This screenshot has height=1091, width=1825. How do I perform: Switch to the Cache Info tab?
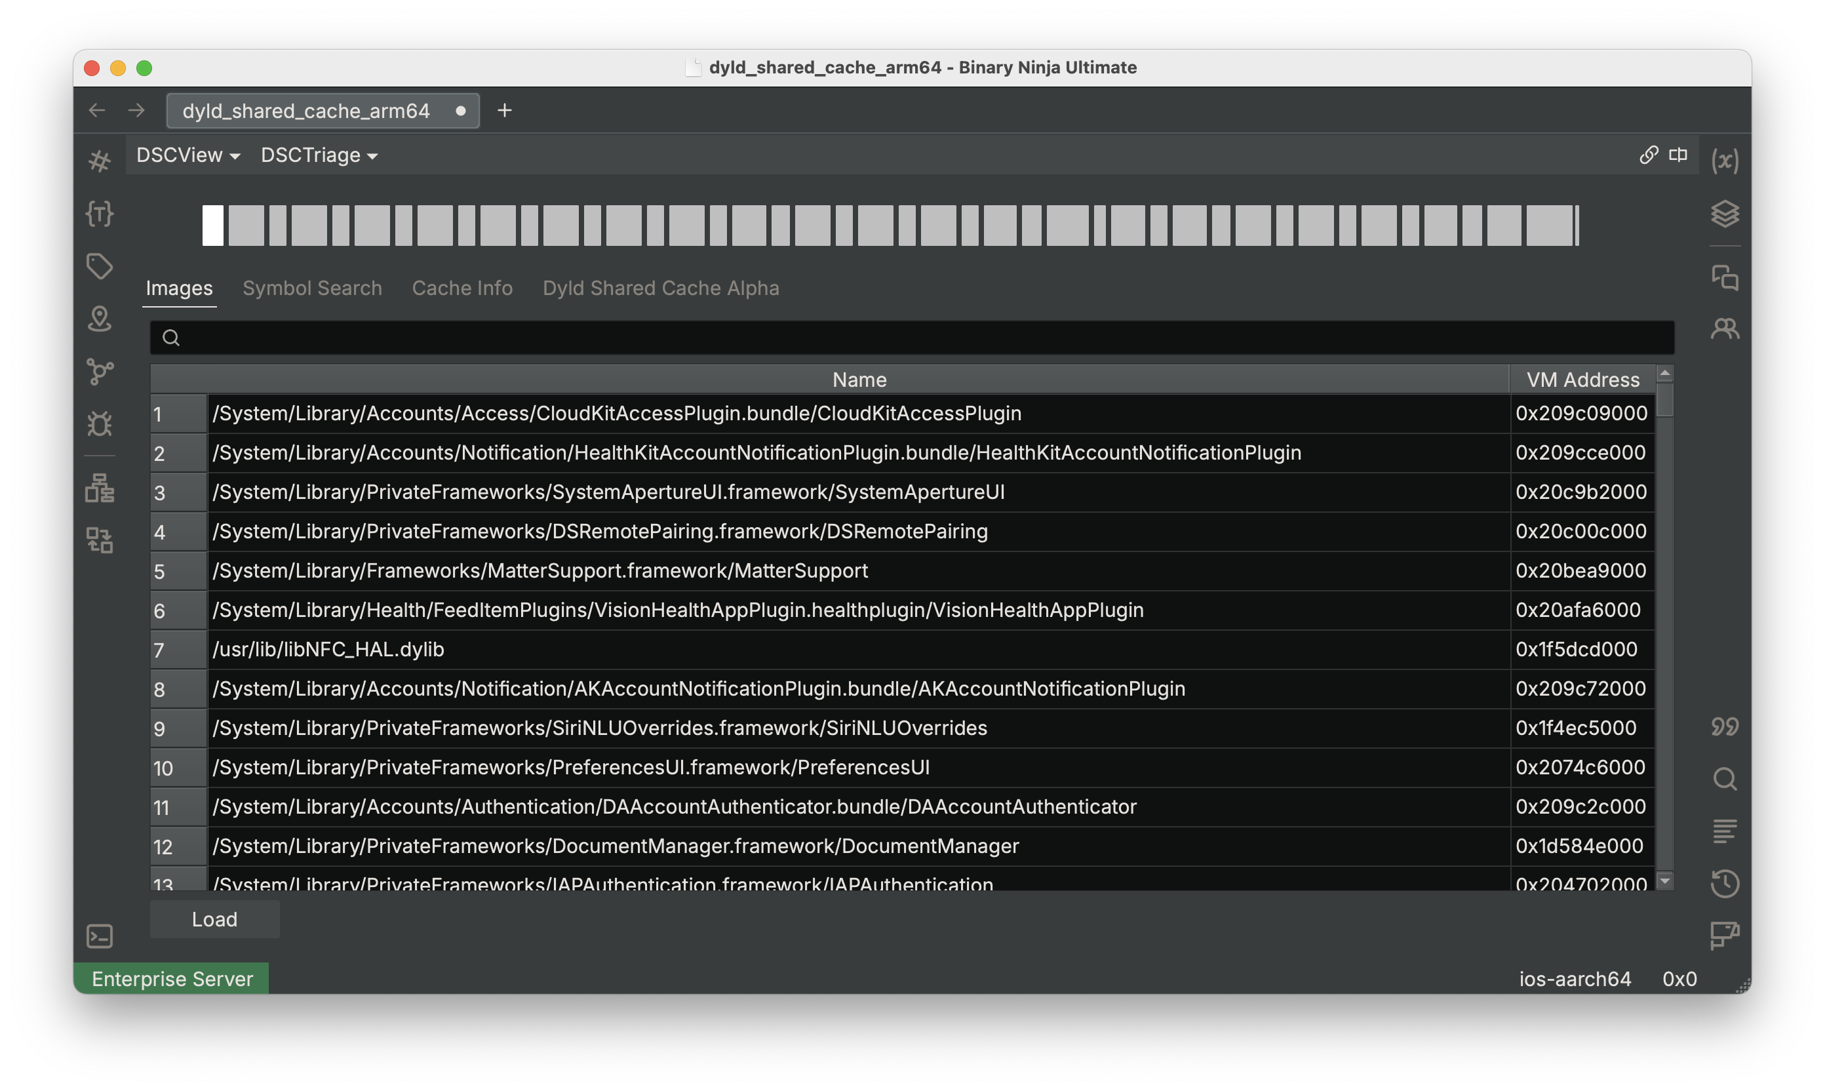pyautogui.click(x=462, y=288)
